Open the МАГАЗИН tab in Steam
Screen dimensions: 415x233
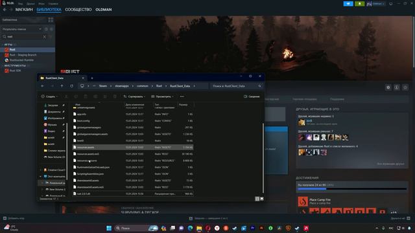(24, 10)
